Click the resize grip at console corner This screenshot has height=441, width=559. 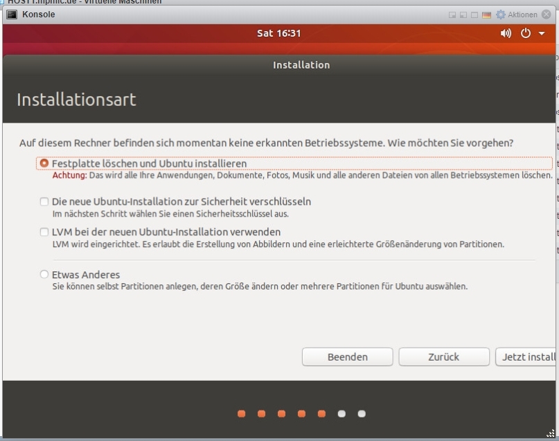click(x=551, y=433)
